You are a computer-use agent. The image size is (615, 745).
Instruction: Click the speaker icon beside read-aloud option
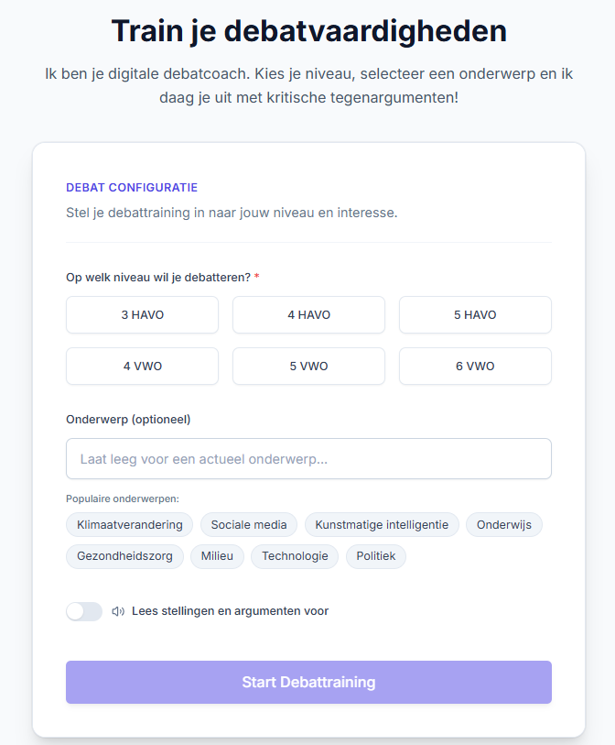[118, 611]
